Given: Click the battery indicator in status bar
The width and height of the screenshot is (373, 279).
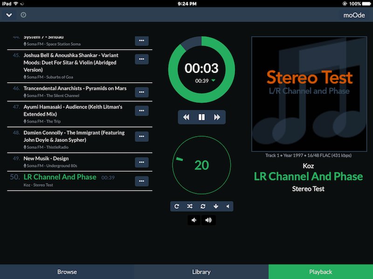Looking at the screenshot, I should click(366, 4).
